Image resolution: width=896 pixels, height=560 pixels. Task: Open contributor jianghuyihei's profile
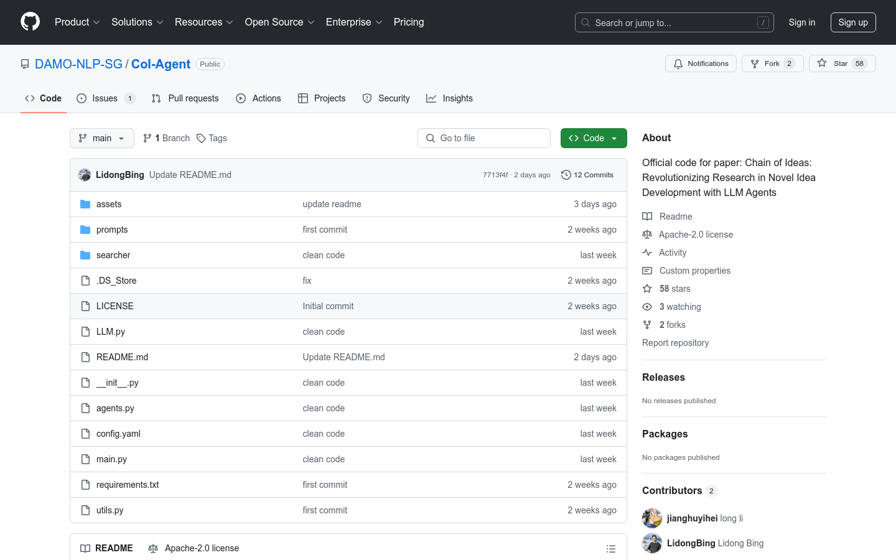(693, 518)
